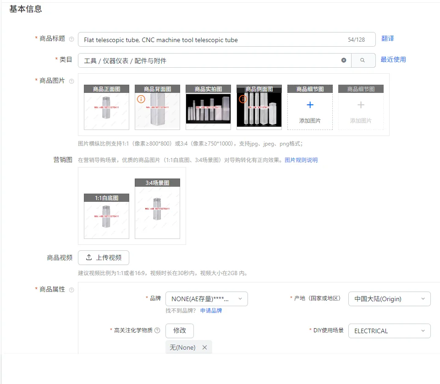Select the 商品实拍图 thumbnail
The height and width of the screenshot is (384, 440).
pyautogui.click(x=208, y=108)
